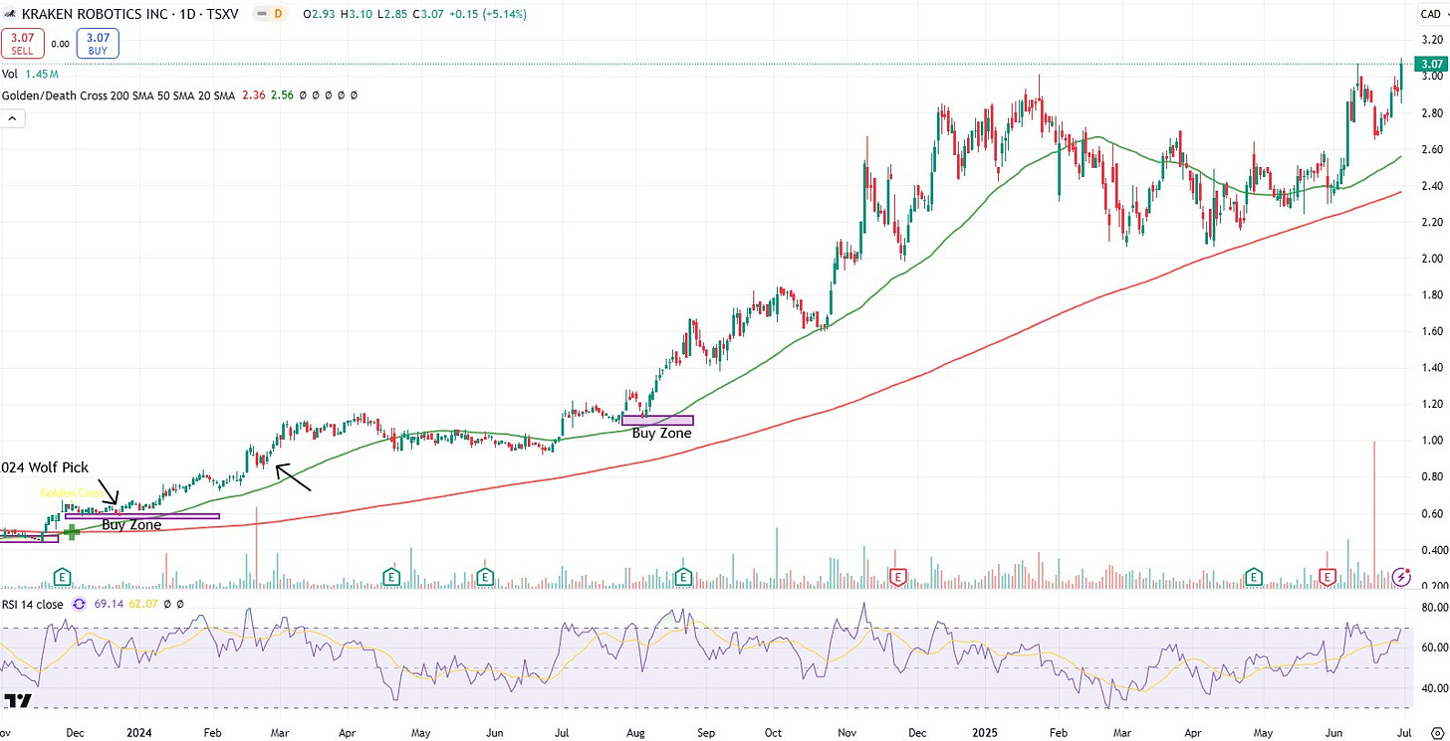Click the green E earnings marker before Jun 2024
This screenshot has height=741, width=1450.
pos(485,576)
